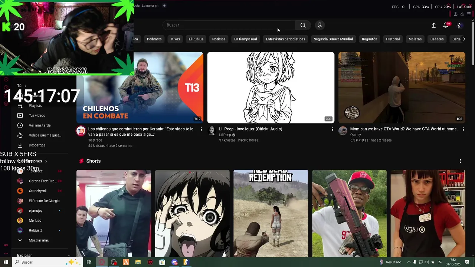Open the browser profile icon
Screen dimensions: 475x267
click(455, 14)
